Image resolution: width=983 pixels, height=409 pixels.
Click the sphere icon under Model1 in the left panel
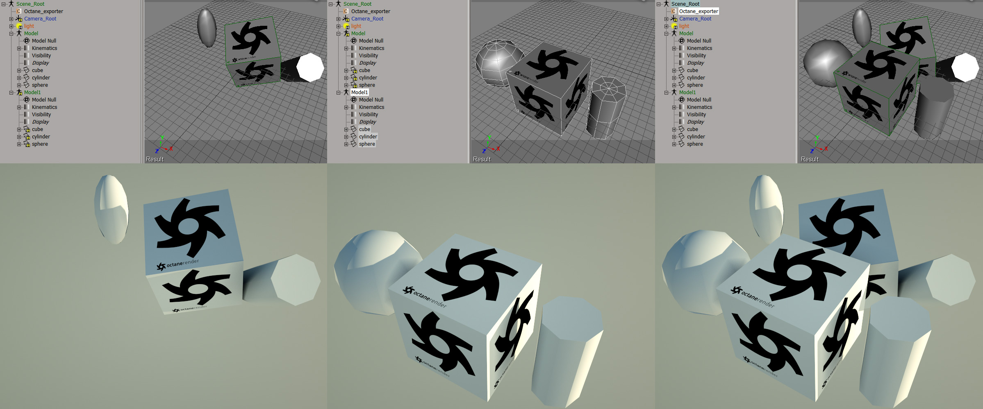(27, 144)
